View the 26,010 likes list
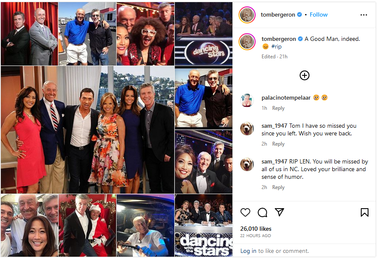 click(256, 229)
